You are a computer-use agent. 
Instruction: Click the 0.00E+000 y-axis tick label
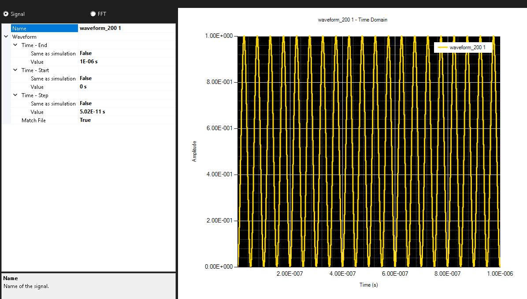click(219, 267)
